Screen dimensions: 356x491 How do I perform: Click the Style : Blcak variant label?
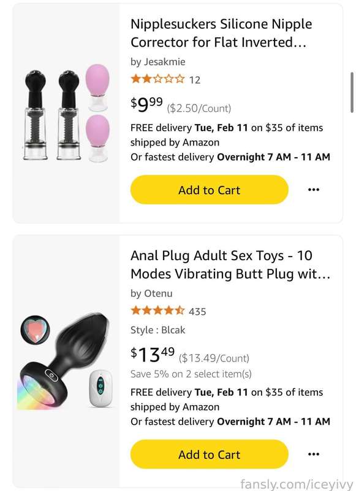(x=158, y=330)
